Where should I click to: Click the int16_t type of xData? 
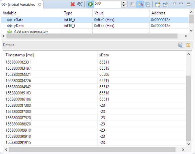69,20
